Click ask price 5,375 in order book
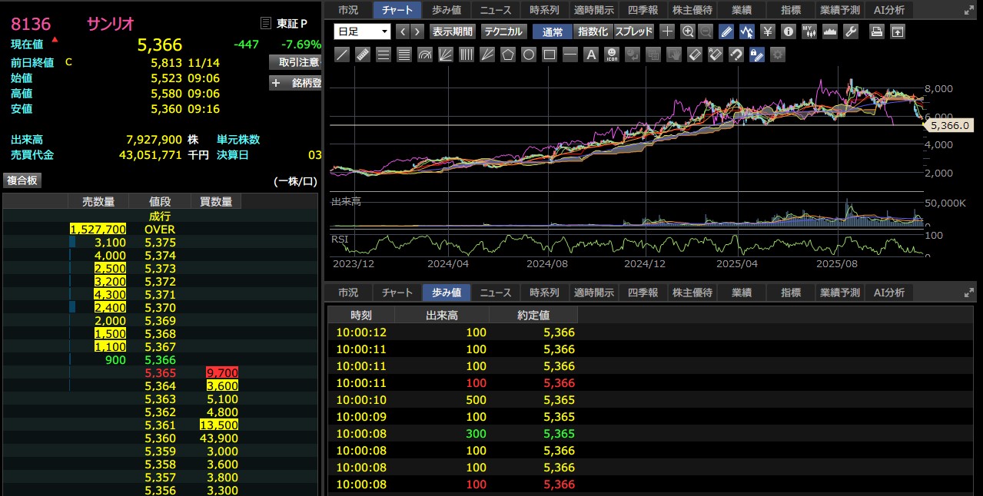The width and height of the screenshot is (983, 496). [160, 243]
